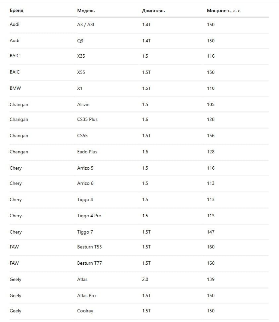This screenshot has width=279, height=322.
Task: Click the Двигатель column header
Action: coord(153,11)
